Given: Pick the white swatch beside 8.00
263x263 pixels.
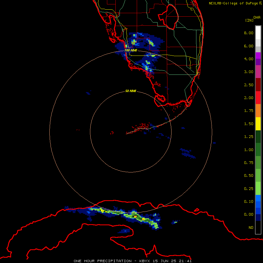Looking at the screenshot, I should click(x=258, y=33).
